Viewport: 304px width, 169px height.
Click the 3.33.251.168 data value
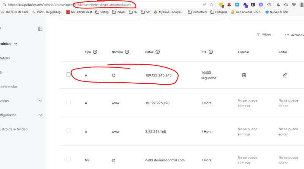(x=155, y=132)
